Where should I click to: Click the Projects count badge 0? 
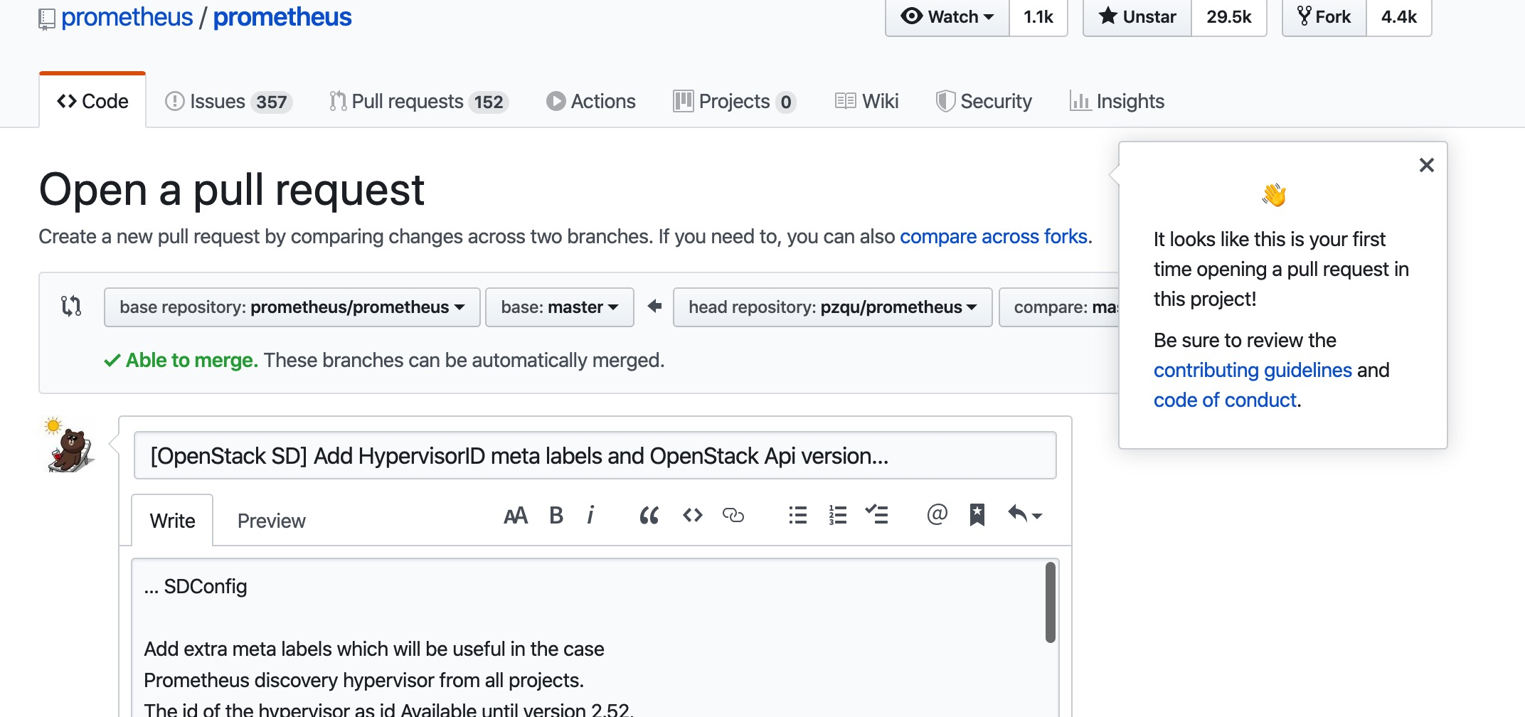tap(785, 102)
